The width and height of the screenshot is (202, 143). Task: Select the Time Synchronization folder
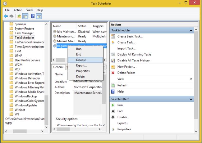pyautogui.click(x=29, y=47)
